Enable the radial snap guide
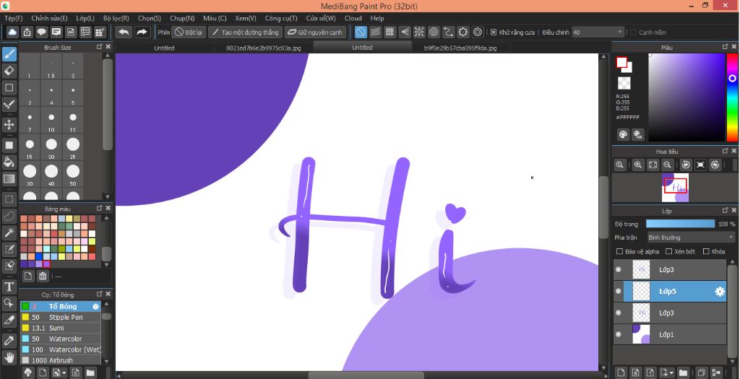This screenshot has height=379, width=740. tap(419, 32)
